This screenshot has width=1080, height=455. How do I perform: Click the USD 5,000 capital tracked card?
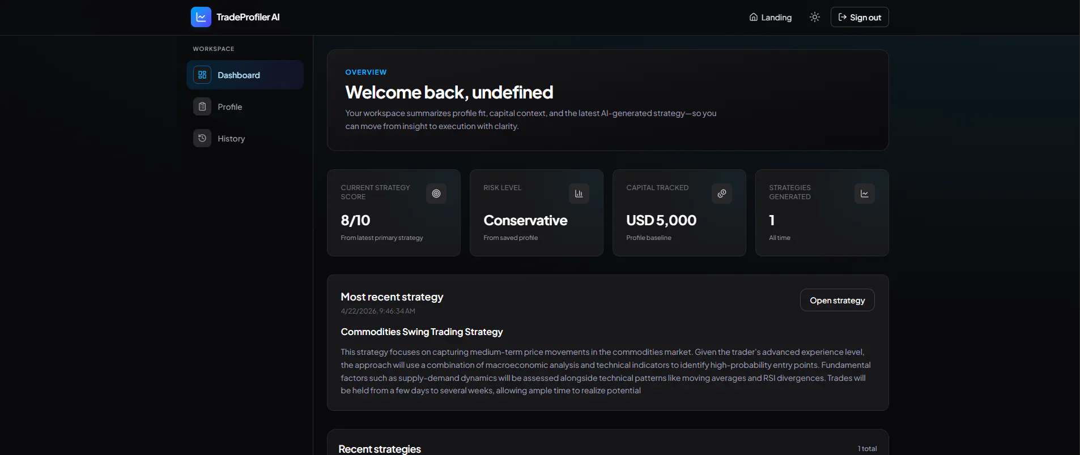click(x=679, y=213)
